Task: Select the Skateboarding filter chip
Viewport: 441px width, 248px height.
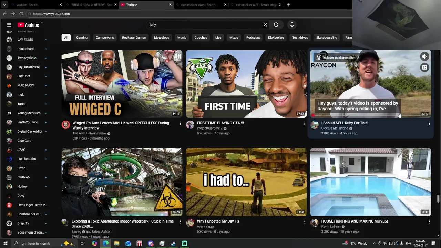Action: [327, 38]
